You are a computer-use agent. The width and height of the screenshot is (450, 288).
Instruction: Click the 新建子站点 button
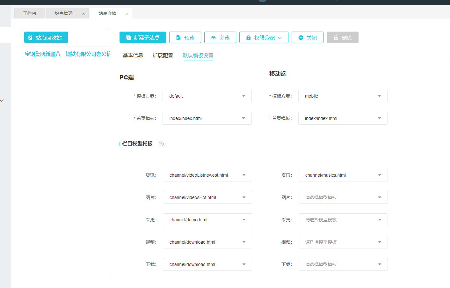click(143, 38)
